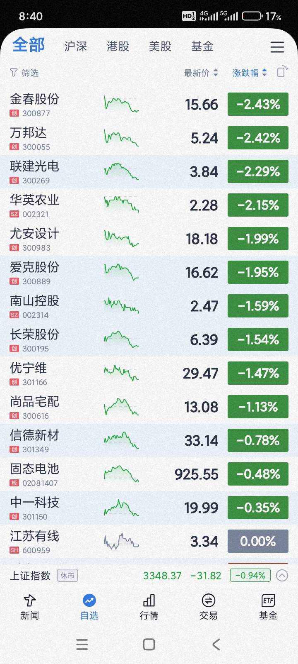Open the 新闻 news tab icon

[x=30, y=600]
